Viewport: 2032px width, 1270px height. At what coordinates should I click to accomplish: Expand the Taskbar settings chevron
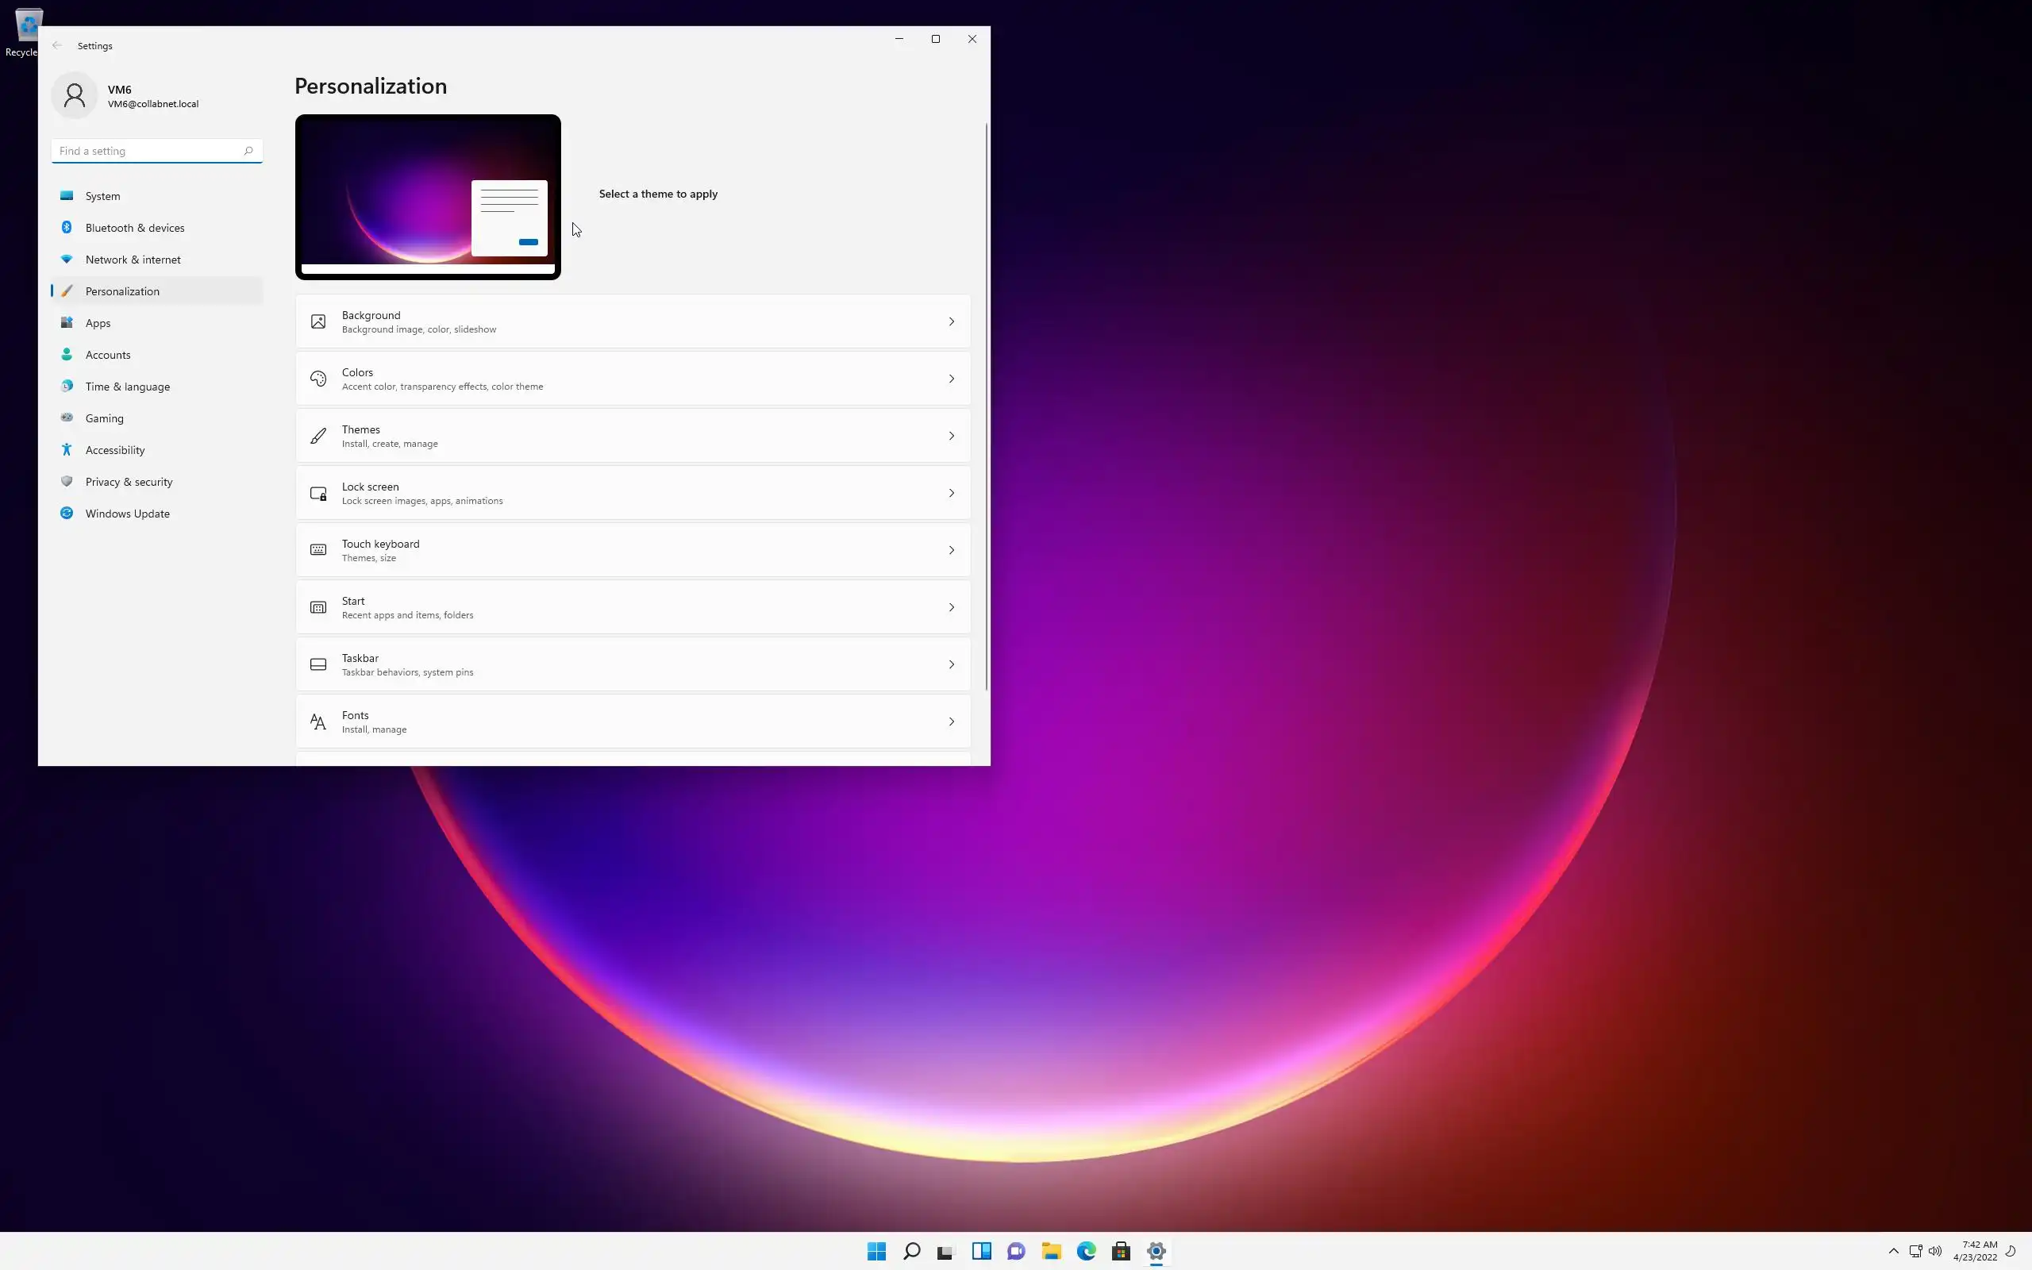click(x=952, y=664)
